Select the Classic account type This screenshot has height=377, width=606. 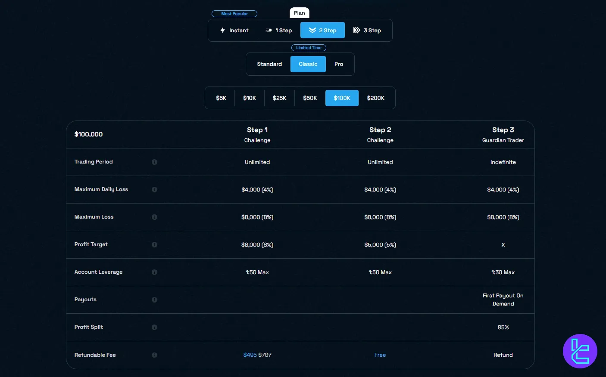[308, 64]
